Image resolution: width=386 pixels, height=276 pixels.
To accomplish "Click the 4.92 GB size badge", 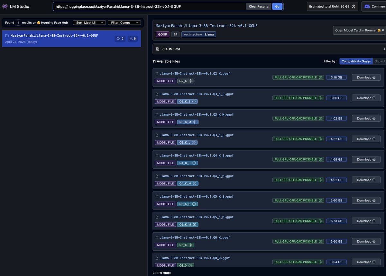I will click(x=336, y=180).
